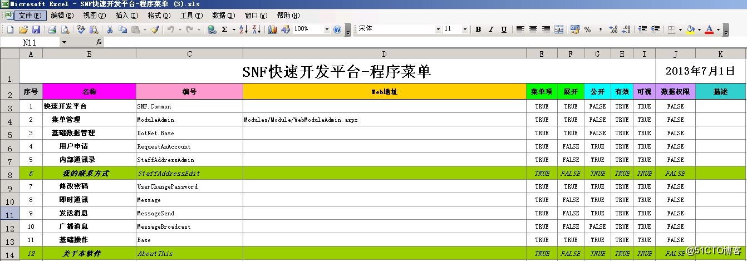This screenshot has height=261, width=747.
Task: Expand the Borders dropdown arrow
Action: click(x=681, y=29)
